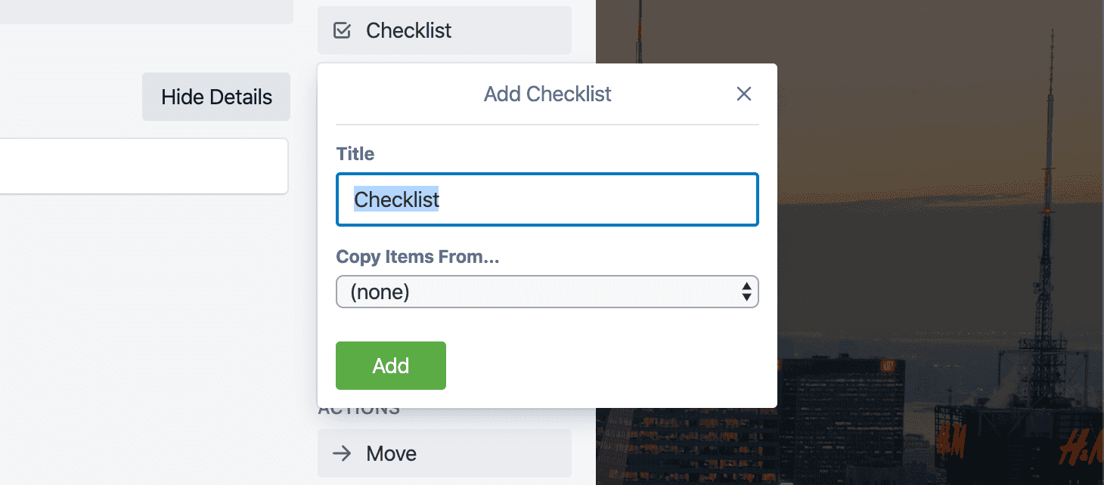Click the highlighted "Checklist" text in Title field

(x=397, y=199)
